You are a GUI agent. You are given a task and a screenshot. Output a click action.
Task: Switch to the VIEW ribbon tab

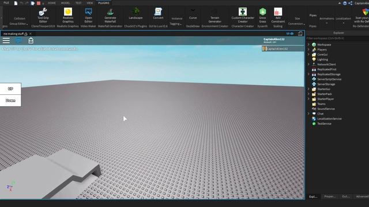click(x=90, y=3)
